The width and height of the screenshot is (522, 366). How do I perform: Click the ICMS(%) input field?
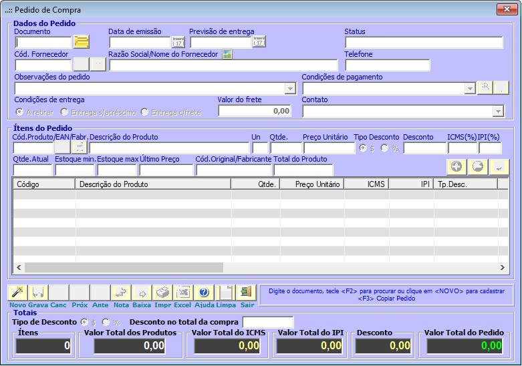[463, 148]
